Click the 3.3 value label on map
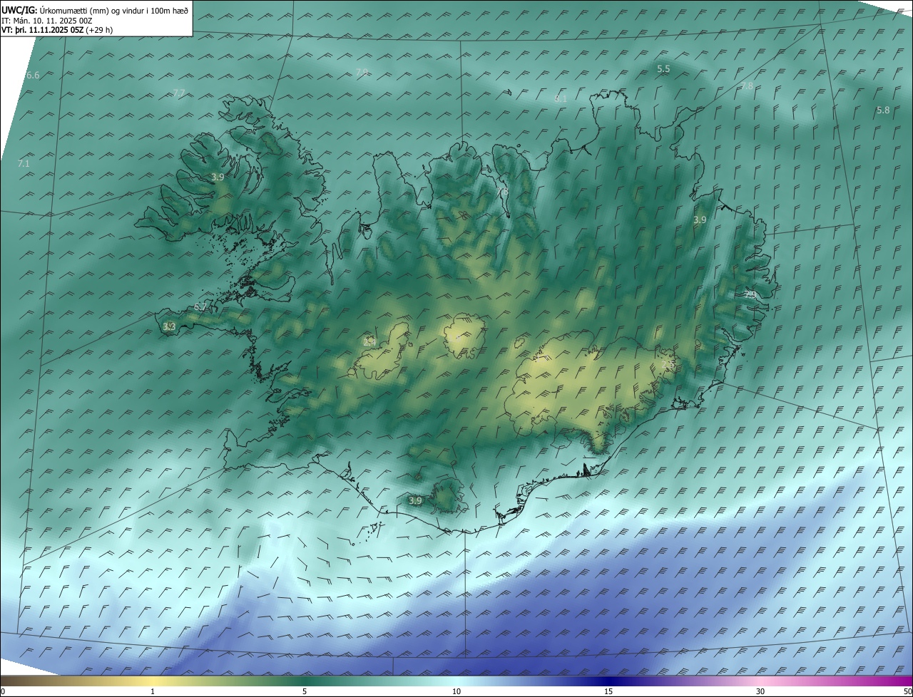This screenshot has height=697, width=913. (169, 326)
